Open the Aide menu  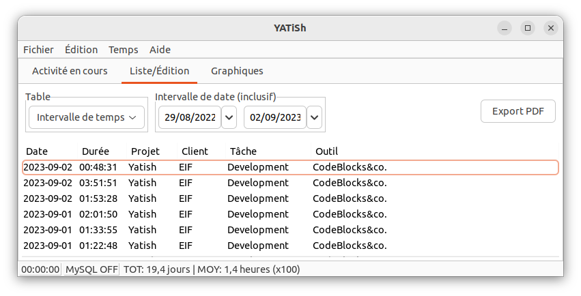point(160,50)
